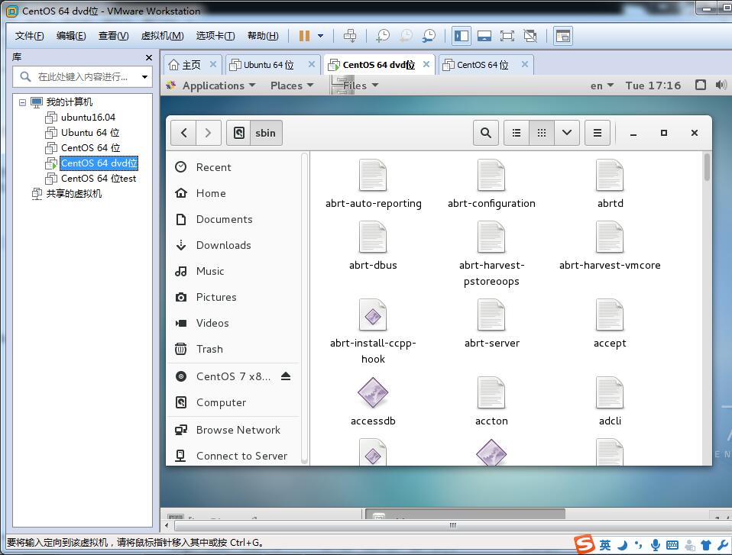The height and width of the screenshot is (555, 732).
Task: Open Videos in sidebar
Action: pyautogui.click(x=235, y=323)
